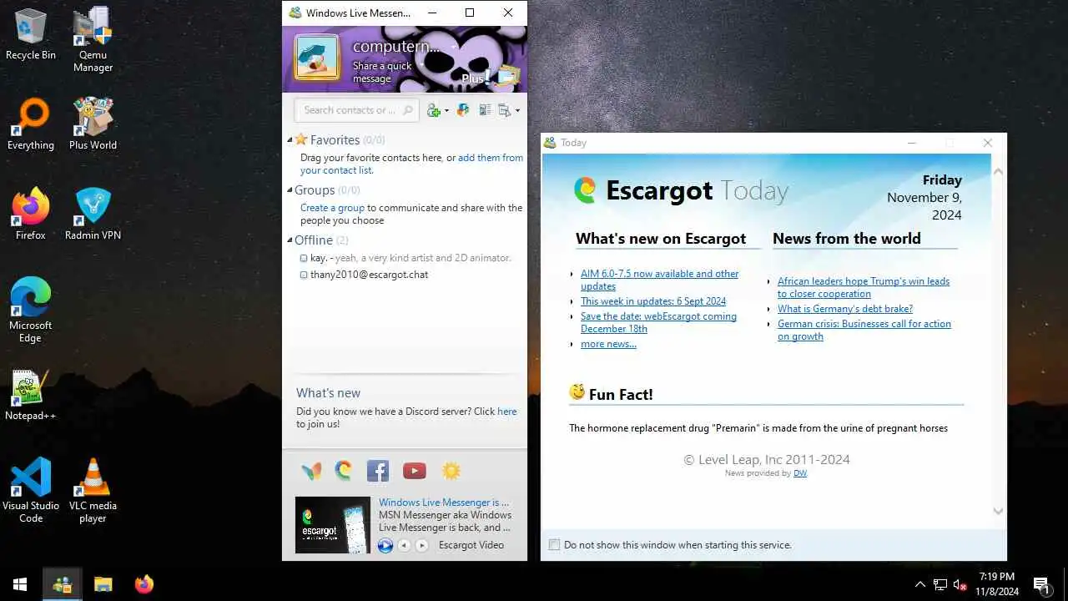Click Today window scrollbar up arrow
The width and height of the screenshot is (1068, 601).
pyautogui.click(x=998, y=170)
